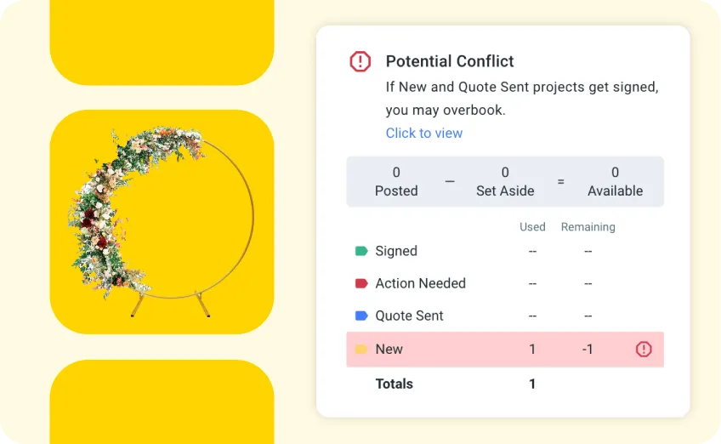
Task: Click the red Action Needed tag icon
Action: [360, 283]
